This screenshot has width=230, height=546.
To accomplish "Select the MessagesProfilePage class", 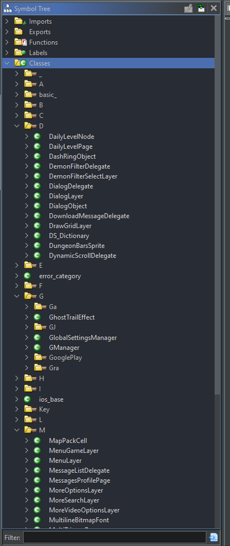I will (80, 480).
